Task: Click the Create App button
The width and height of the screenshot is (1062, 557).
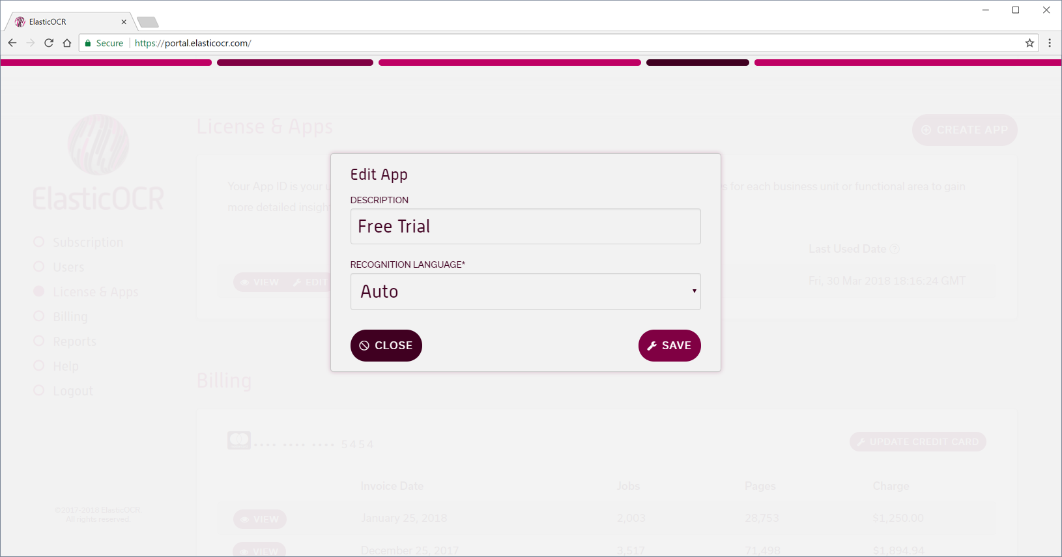Action: click(x=964, y=130)
